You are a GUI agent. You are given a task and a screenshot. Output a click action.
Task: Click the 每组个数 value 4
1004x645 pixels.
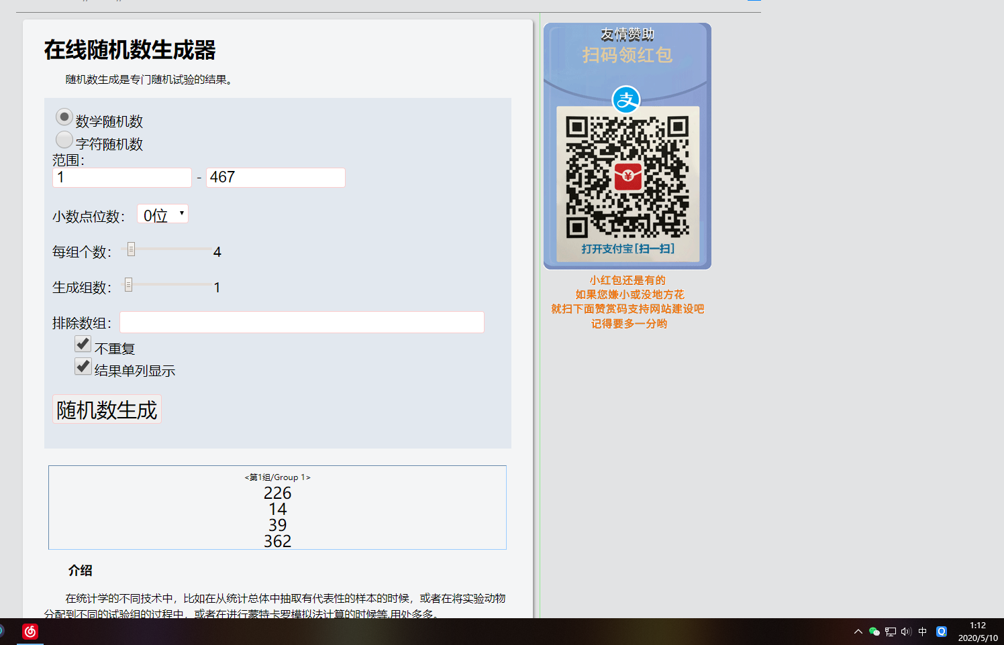pyautogui.click(x=217, y=252)
